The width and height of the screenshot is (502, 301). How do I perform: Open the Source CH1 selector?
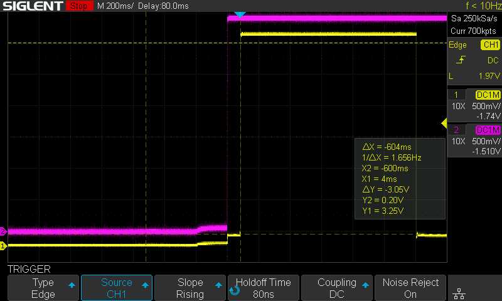[x=117, y=288]
